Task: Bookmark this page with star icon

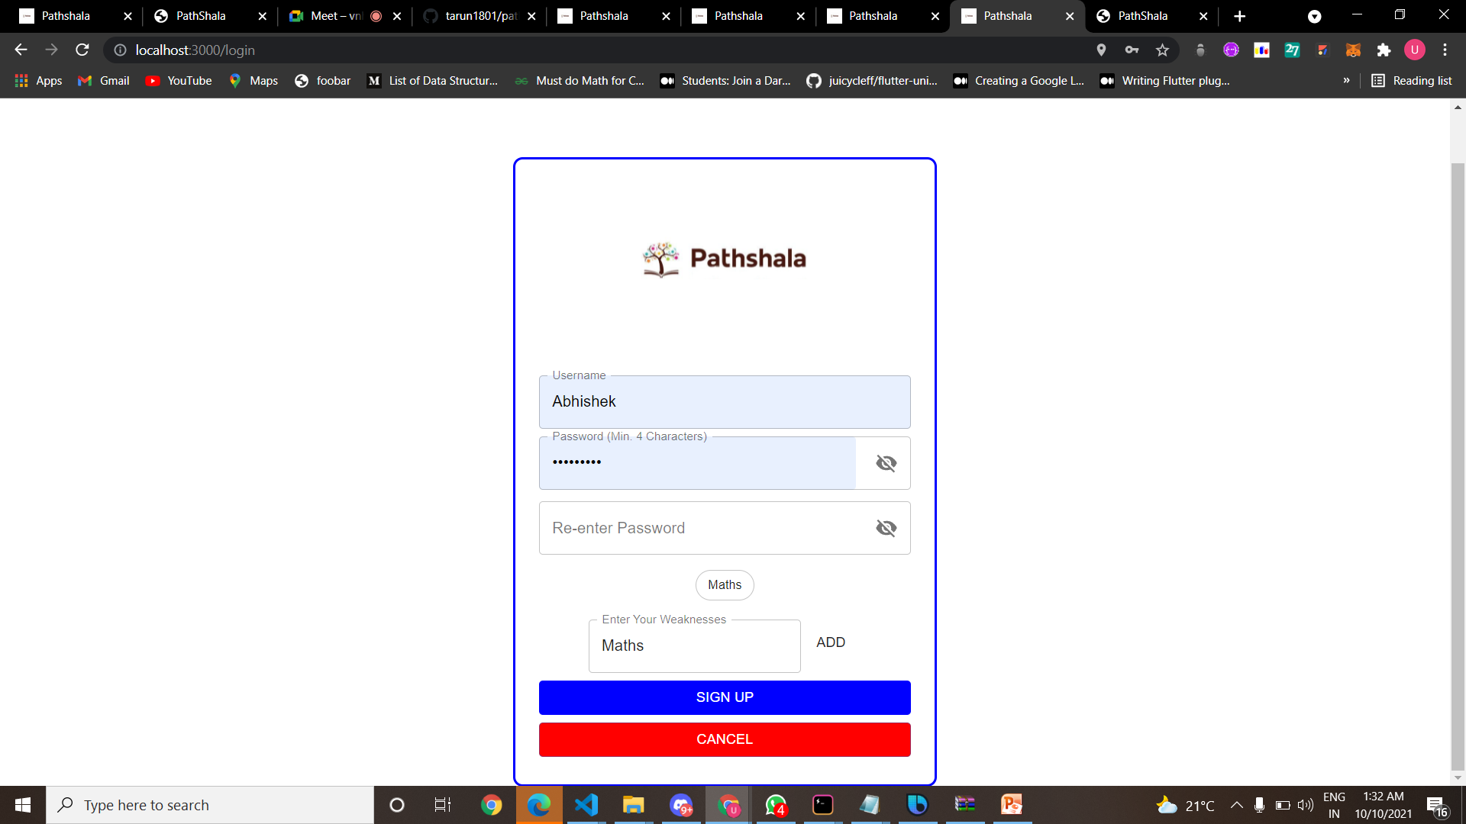Action: (x=1162, y=50)
